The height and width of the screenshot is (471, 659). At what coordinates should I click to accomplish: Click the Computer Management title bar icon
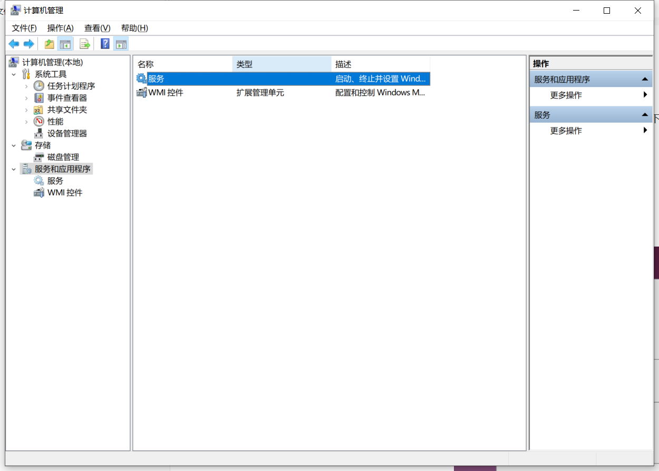point(16,10)
